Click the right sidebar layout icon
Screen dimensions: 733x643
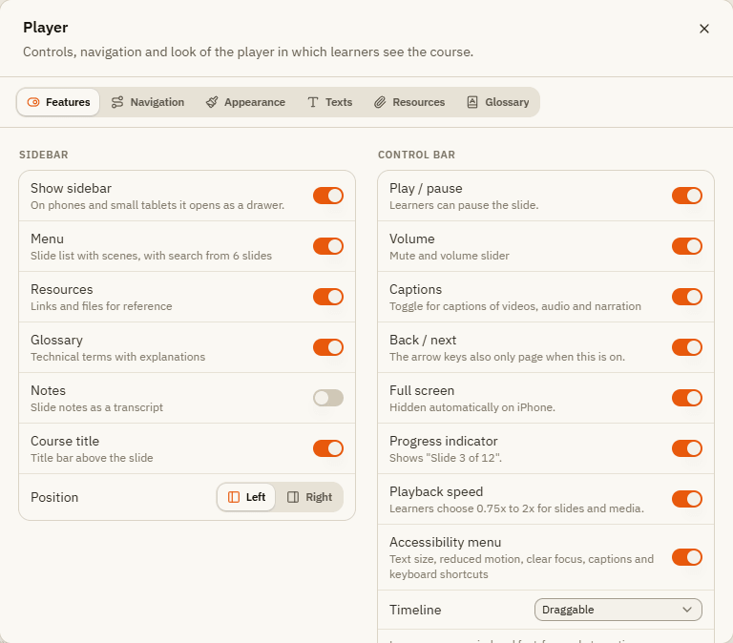tap(293, 497)
